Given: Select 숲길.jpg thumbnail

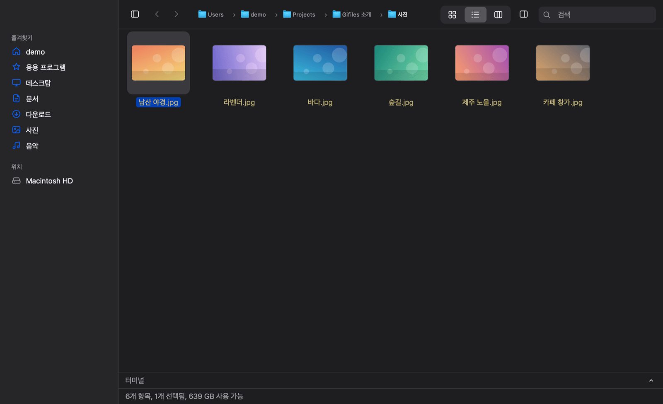Looking at the screenshot, I should click(x=401, y=63).
